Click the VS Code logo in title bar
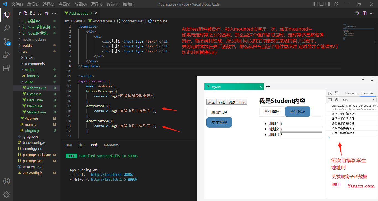Viewport: 378px width, 201px height. tap(5, 4)
